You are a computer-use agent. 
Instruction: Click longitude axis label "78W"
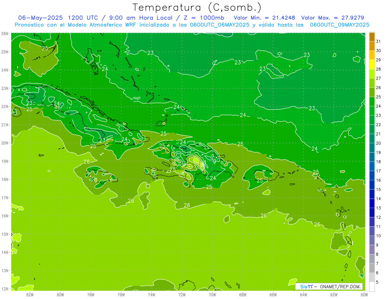click(91, 295)
